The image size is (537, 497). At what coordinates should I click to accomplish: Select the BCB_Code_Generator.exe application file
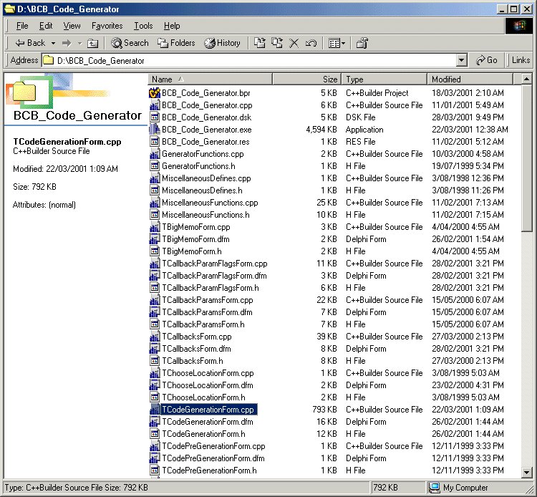coord(206,130)
